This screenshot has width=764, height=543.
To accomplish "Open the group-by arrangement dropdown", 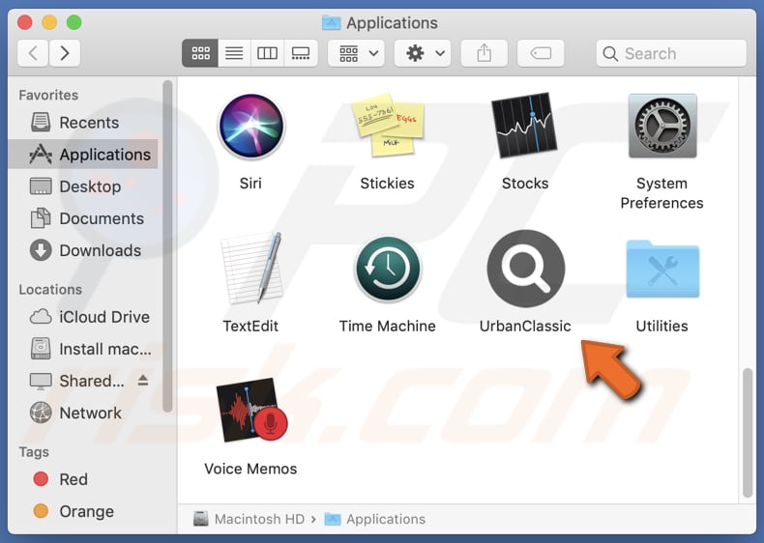I will pyautogui.click(x=356, y=53).
